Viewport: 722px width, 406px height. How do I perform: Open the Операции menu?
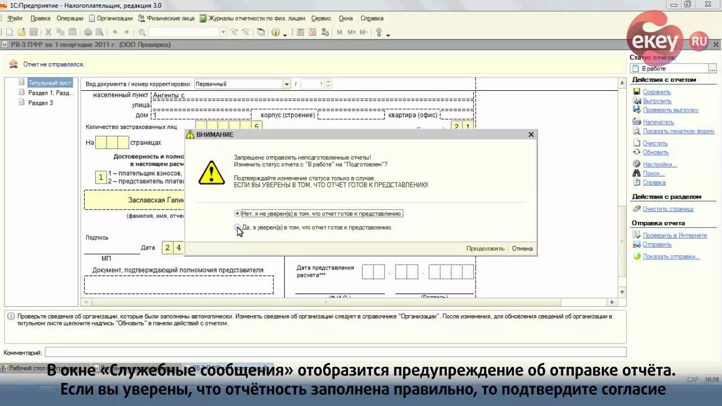click(x=70, y=18)
